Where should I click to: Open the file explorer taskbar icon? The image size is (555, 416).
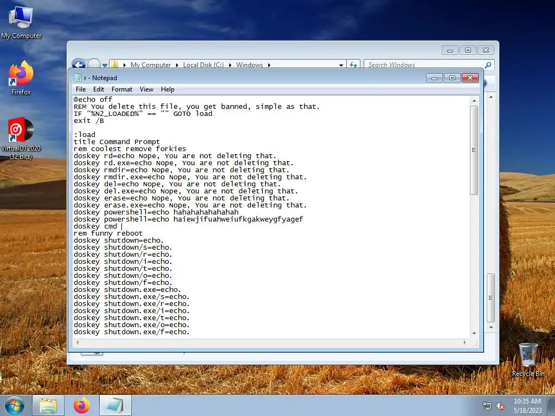48,405
